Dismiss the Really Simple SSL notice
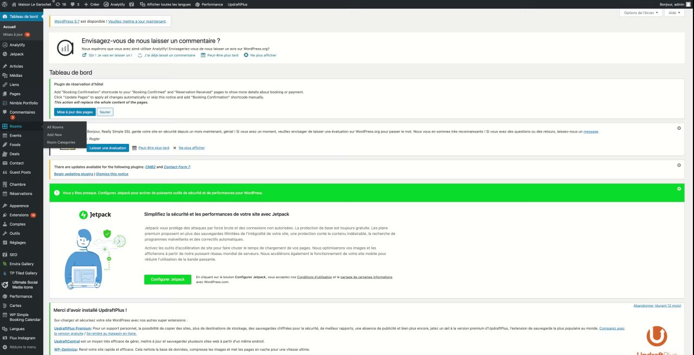This screenshot has height=355, width=694. pyautogui.click(x=679, y=128)
